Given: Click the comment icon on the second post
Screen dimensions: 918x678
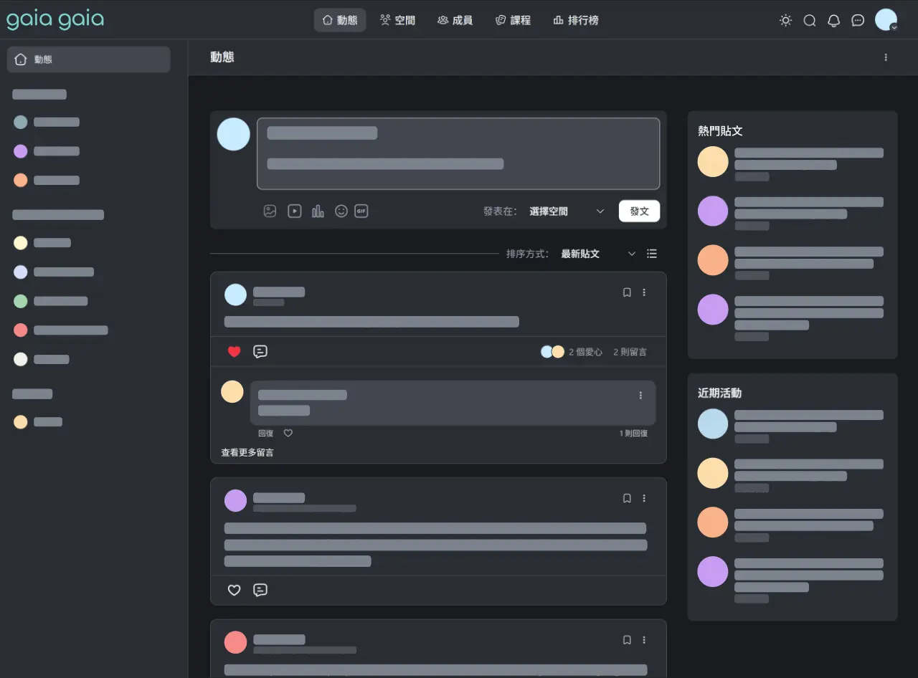Looking at the screenshot, I should [x=260, y=590].
